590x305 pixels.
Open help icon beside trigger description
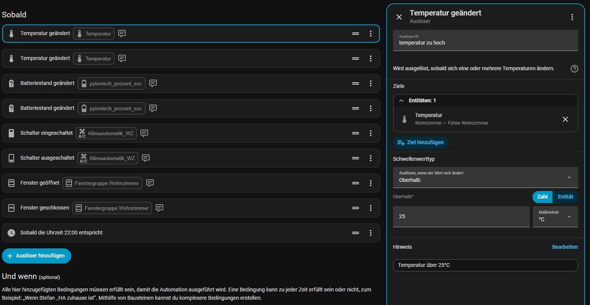pos(574,69)
